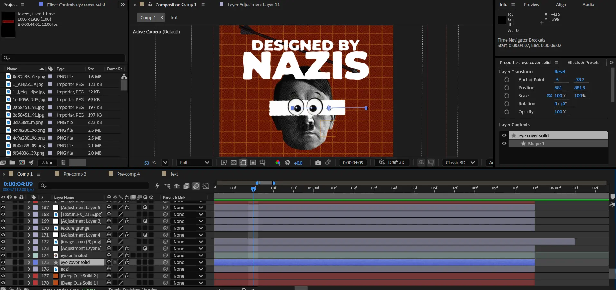This screenshot has height=290, width=616.
Task: Open the Graph Editor in the timeline
Action: click(206, 186)
